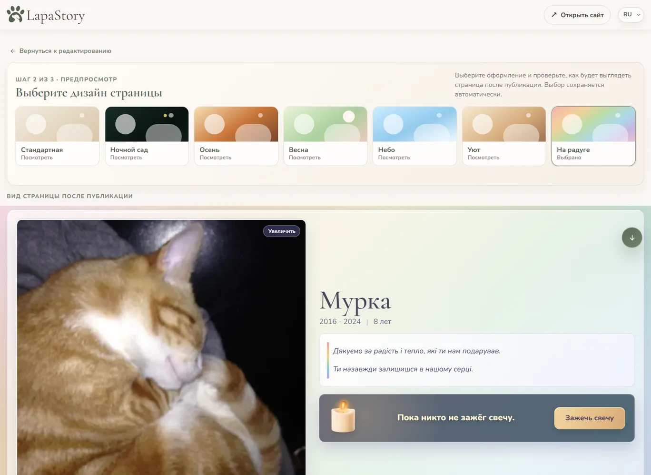Click Посмотреть under the Осень card
This screenshot has width=651, height=475.
[216, 158]
